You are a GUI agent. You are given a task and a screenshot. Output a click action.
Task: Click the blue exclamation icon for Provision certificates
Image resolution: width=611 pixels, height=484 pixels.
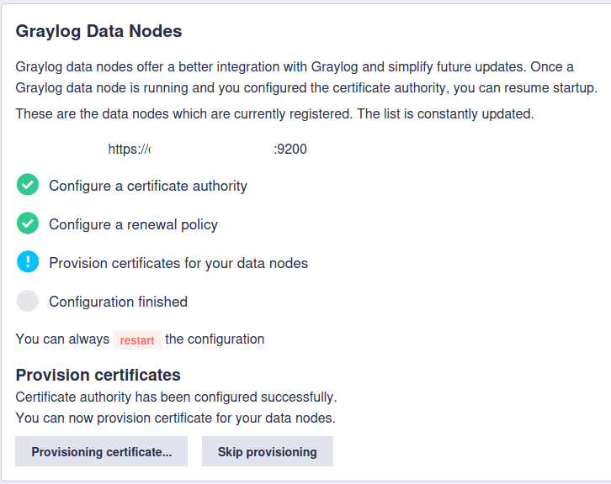(x=28, y=262)
